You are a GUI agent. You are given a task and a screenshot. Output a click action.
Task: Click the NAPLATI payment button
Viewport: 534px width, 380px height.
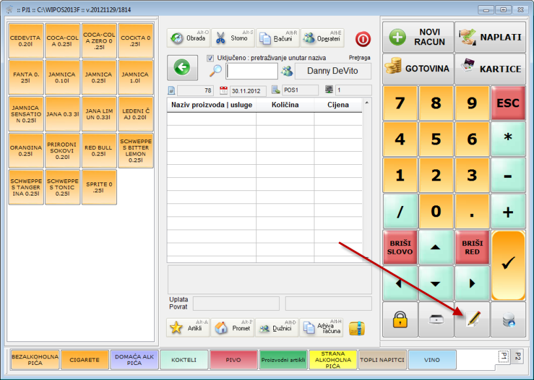490,38
